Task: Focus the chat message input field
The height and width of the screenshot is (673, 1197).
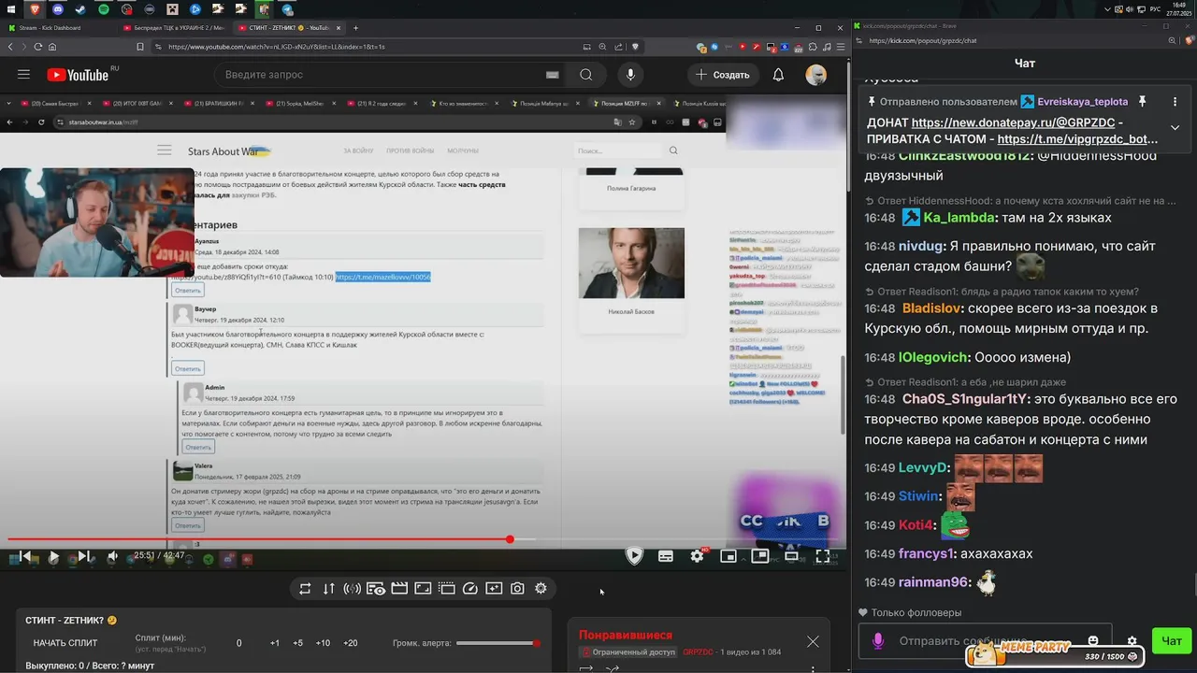Action: point(984,641)
